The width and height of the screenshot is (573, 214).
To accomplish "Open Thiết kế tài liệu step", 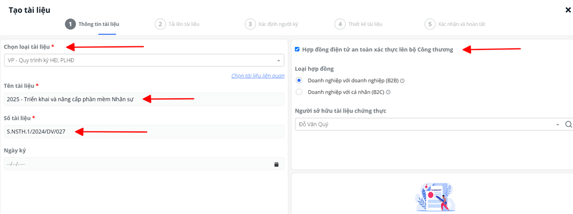I will pos(365,24).
